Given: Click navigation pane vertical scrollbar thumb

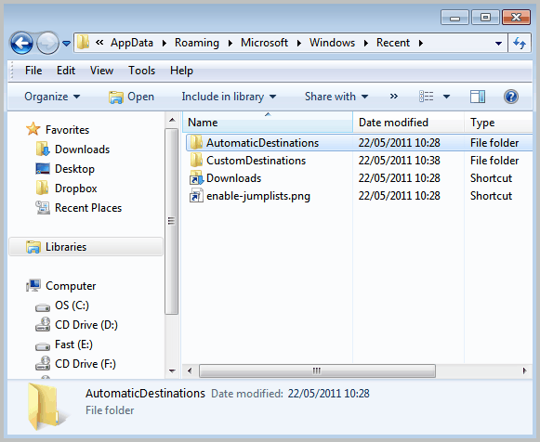Looking at the screenshot, I should (172, 221).
